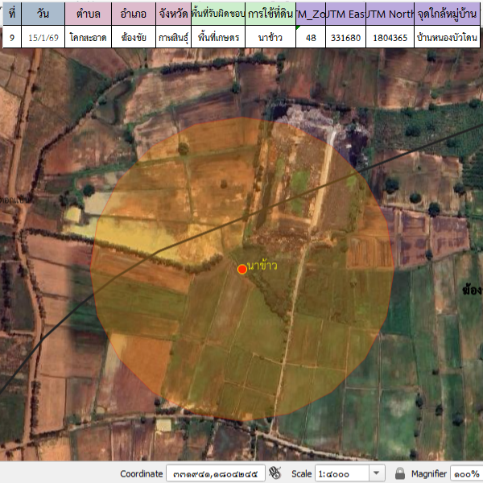Click the scale lock padlock icon
Screen dimensions: 483x483
click(400, 473)
